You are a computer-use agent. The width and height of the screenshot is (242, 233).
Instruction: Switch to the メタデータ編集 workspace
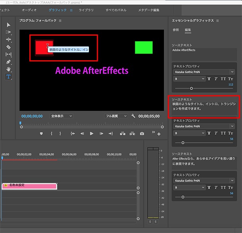pos(149,10)
